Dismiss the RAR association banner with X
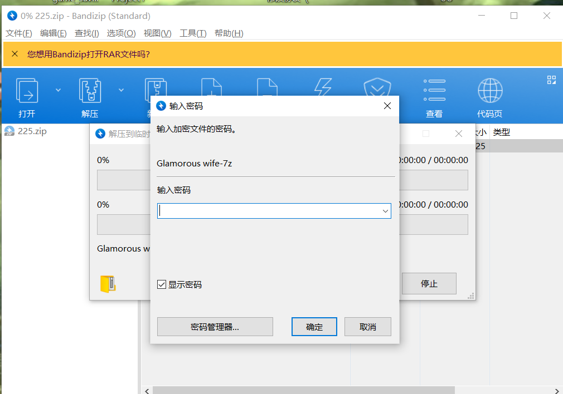This screenshot has height=394, width=563. (14, 54)
